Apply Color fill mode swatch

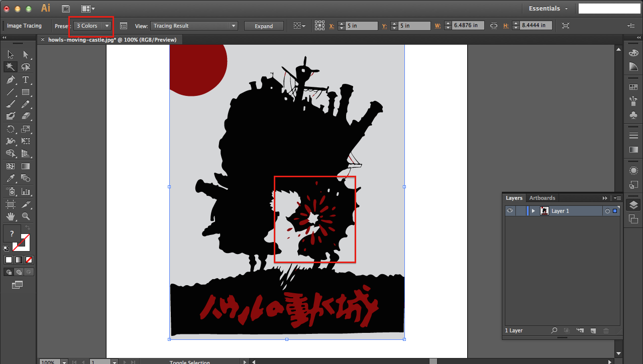[x=9, y=260]
